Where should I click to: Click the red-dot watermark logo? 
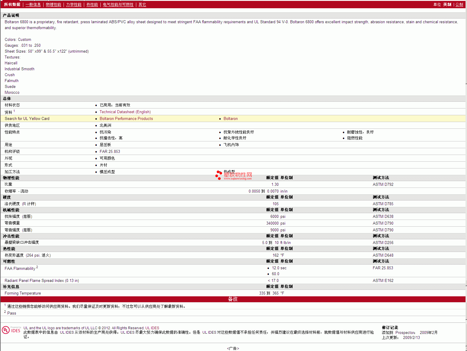[218, 175]
